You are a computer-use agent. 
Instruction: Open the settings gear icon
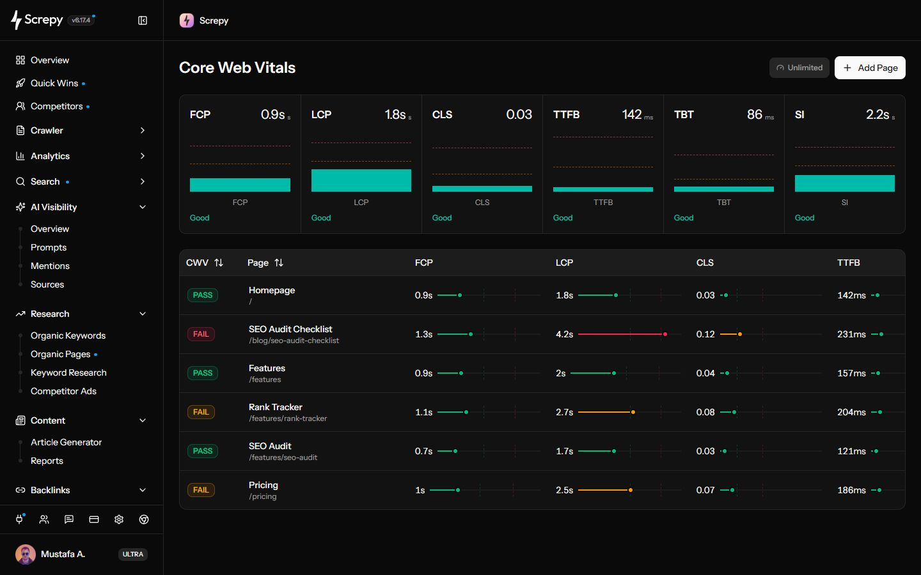tap(119, 519)
